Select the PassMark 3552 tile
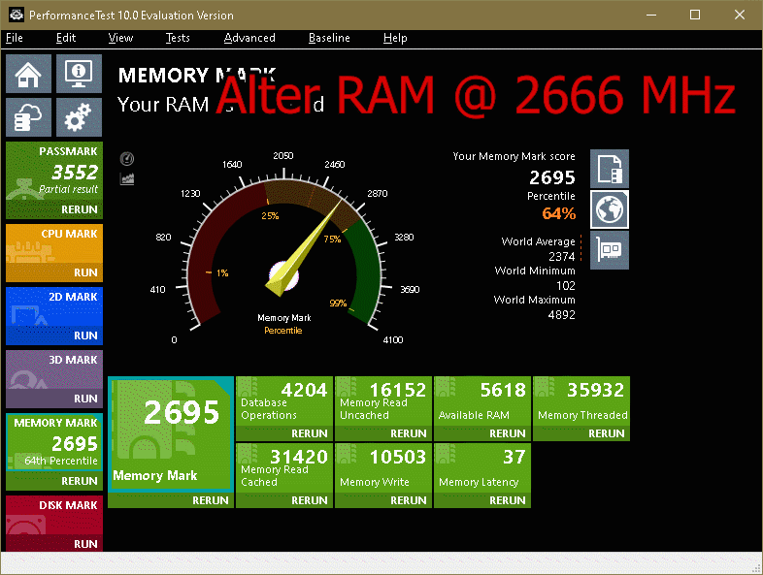 click(x=54, y=171)
